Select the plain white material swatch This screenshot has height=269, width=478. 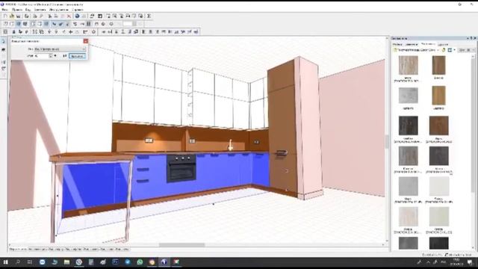pyautogui.click(x=438, y=186)
